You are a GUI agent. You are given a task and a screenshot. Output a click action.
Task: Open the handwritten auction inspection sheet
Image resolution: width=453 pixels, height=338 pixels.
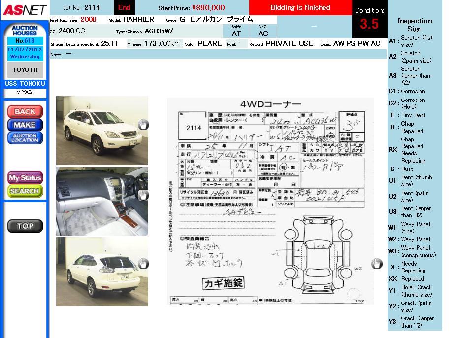[270, 201]
